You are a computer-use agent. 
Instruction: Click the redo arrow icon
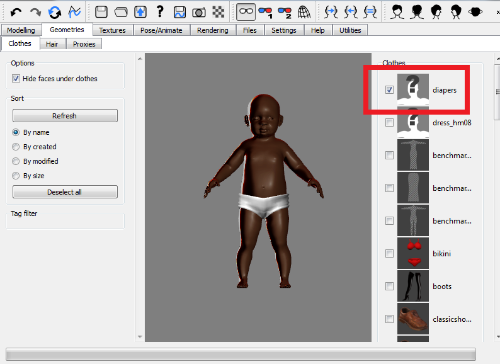[35, 12]
